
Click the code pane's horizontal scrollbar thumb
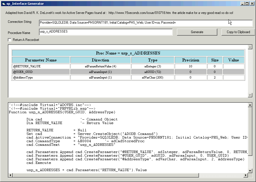pyautogui.click(x=106, y=175)
